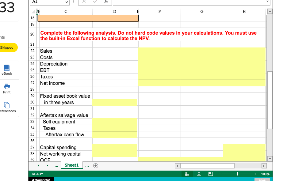Open the Print option in sidebar

point(7,89)
